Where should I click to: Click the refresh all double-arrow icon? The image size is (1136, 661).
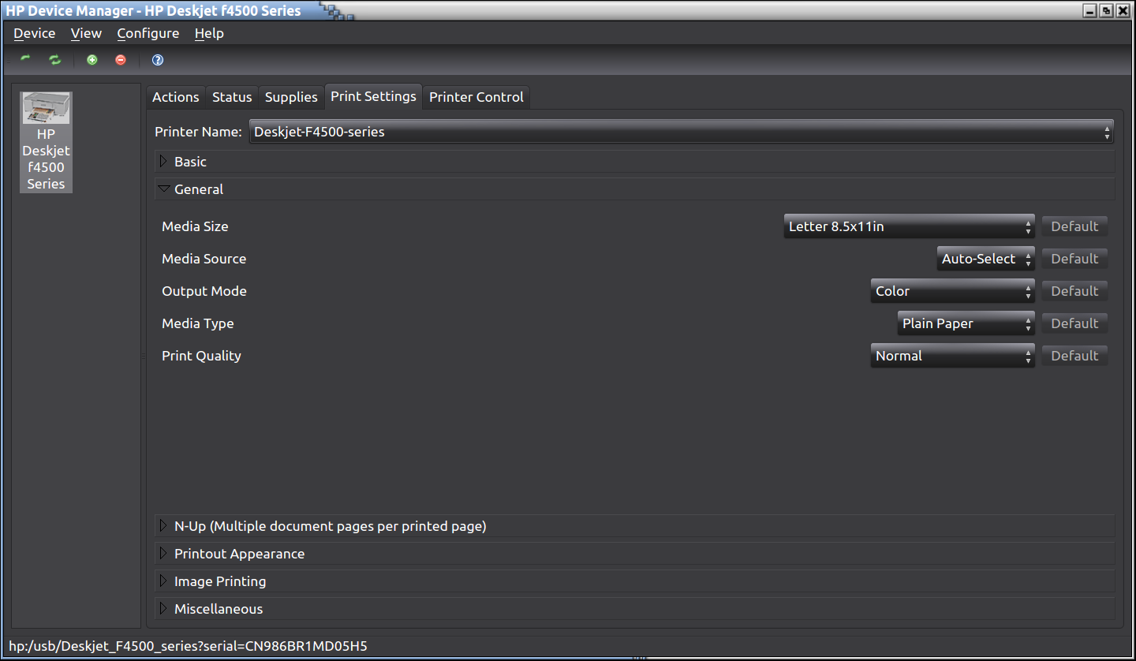54,60
